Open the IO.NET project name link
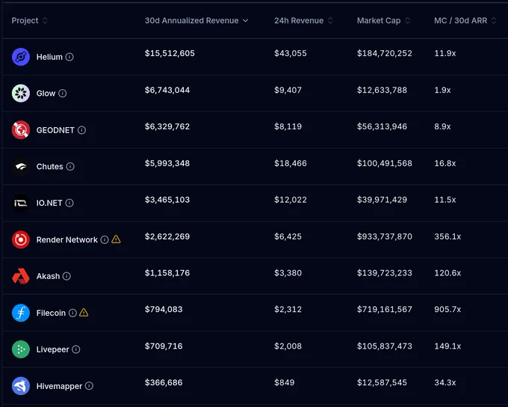The width and height of the screenshot is (508, 407). pyautogui.click(x=49, y=203)
